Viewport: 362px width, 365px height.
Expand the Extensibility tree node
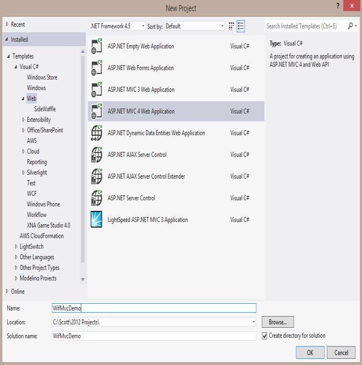pos(23,120)
